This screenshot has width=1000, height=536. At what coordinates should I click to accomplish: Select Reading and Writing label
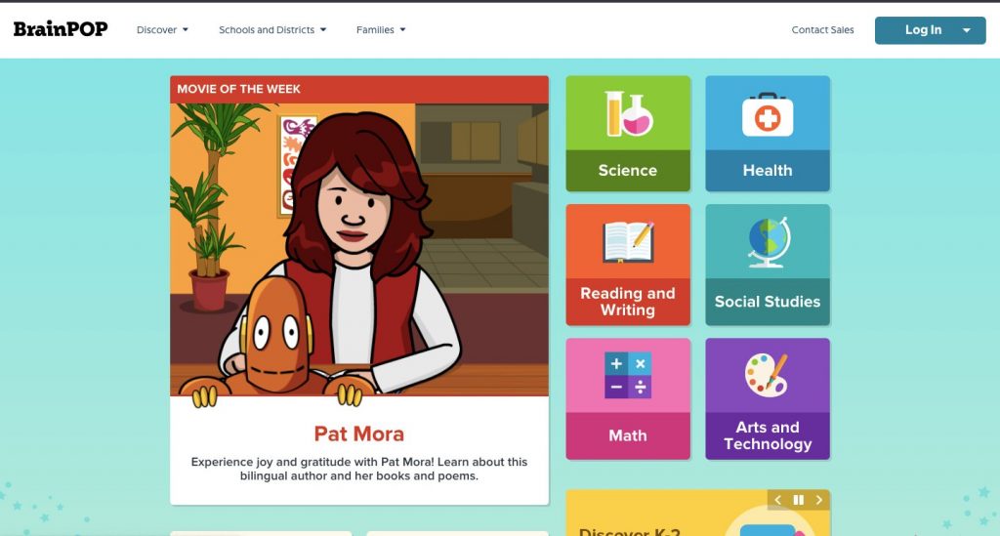click(x=628, y=302)
